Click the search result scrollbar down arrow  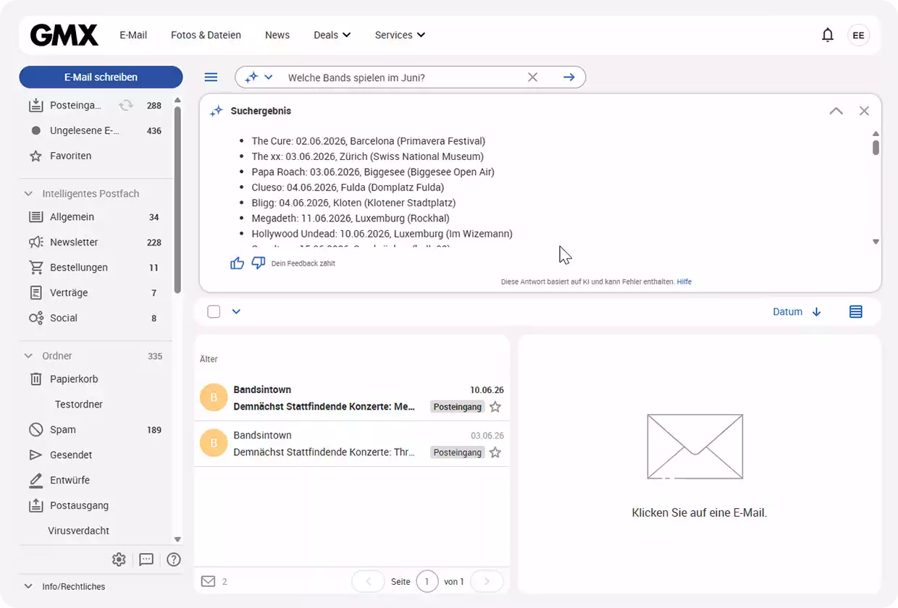tap(876, 242)
